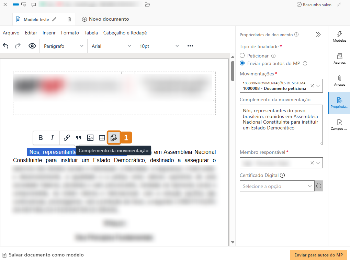Insert an image via floating toolbar

click(x=90, y=138)
